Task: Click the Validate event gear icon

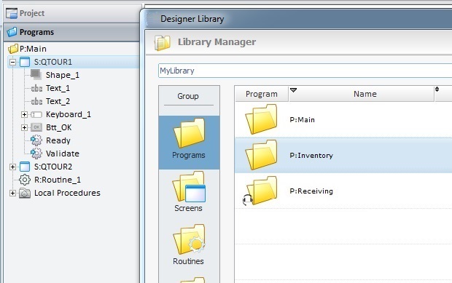Action: click(36, 154)
